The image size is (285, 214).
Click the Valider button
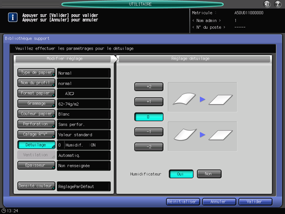tap(255, 202)
